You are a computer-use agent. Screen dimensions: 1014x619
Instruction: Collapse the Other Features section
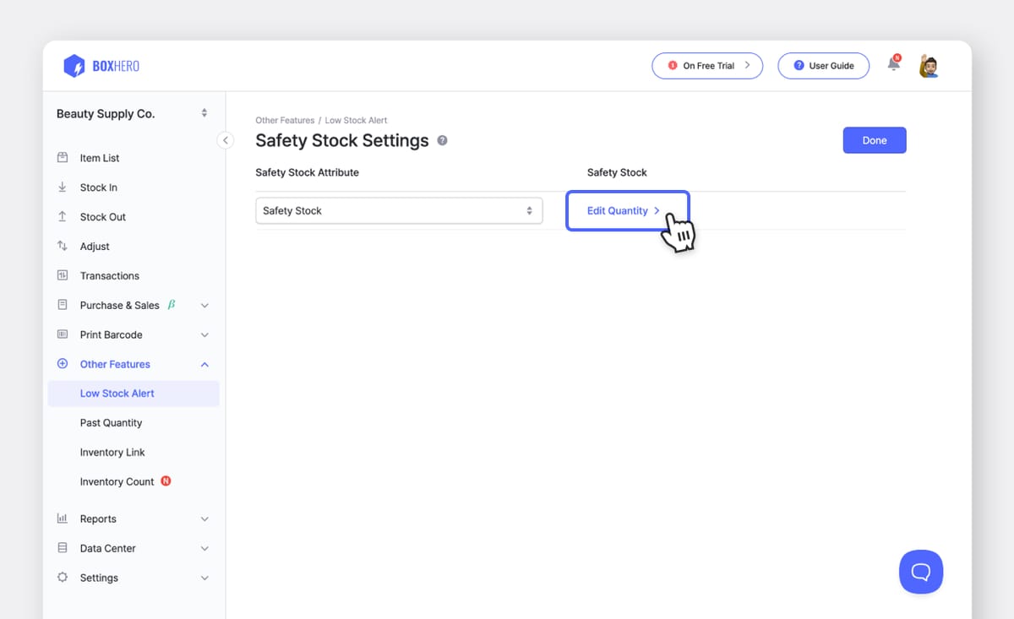coord(204,364)
